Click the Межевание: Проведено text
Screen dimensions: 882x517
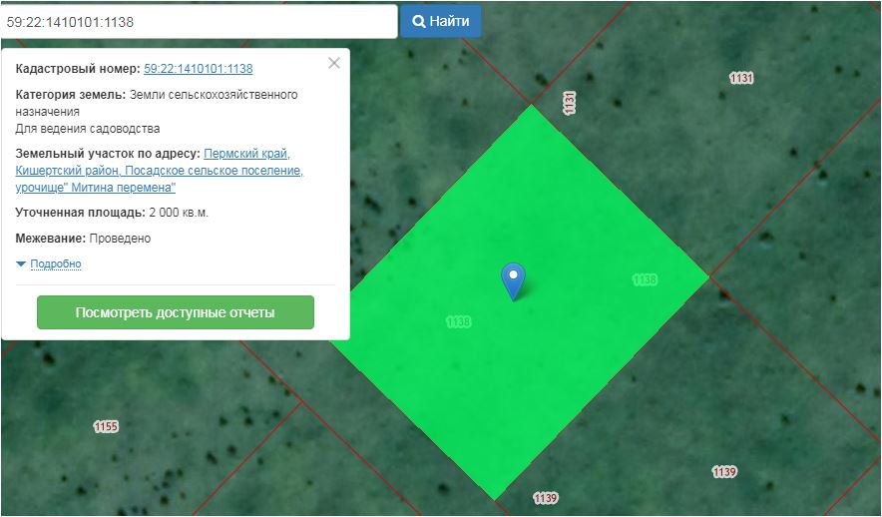83,238
